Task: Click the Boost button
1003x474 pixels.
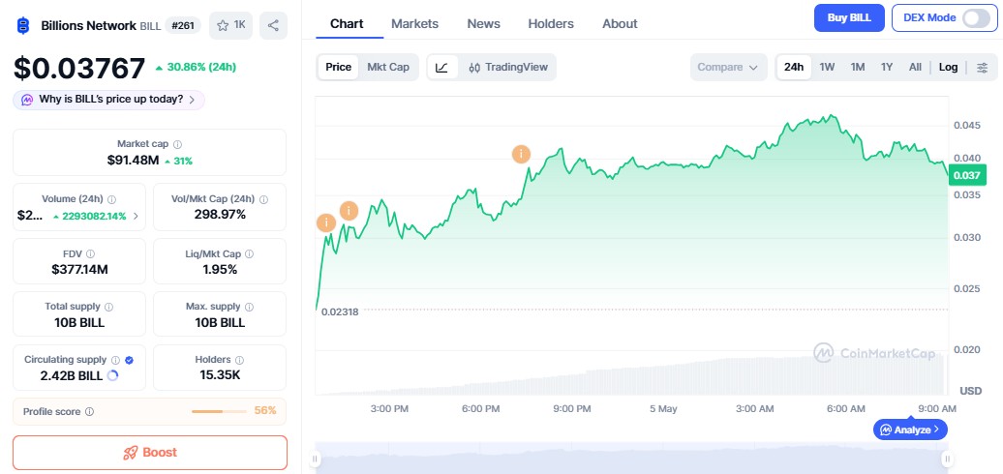Action: pos(150,453)
